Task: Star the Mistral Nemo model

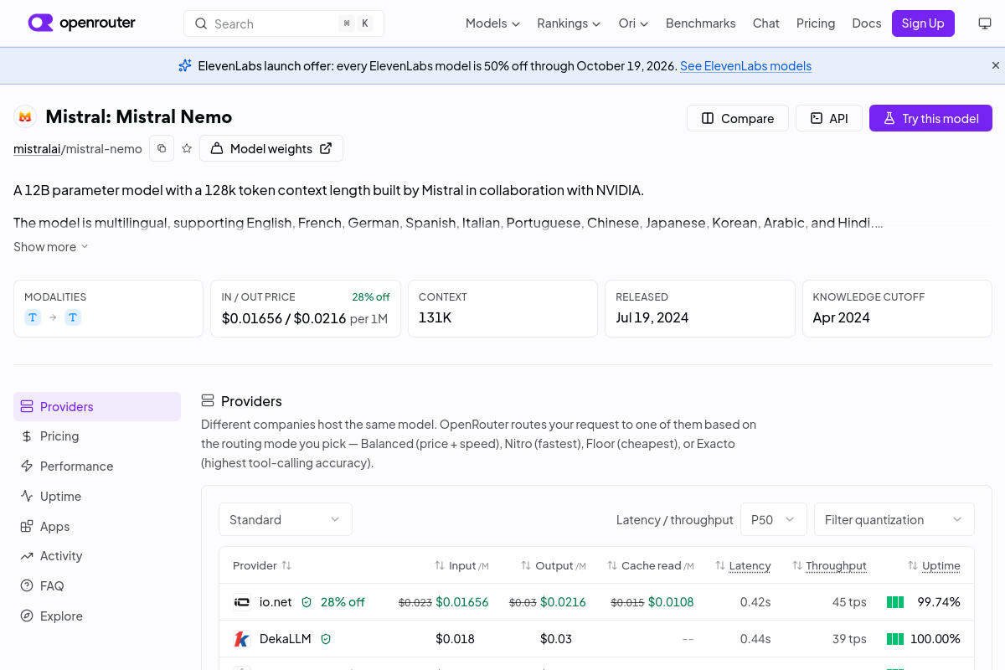Action: point(187,148)
